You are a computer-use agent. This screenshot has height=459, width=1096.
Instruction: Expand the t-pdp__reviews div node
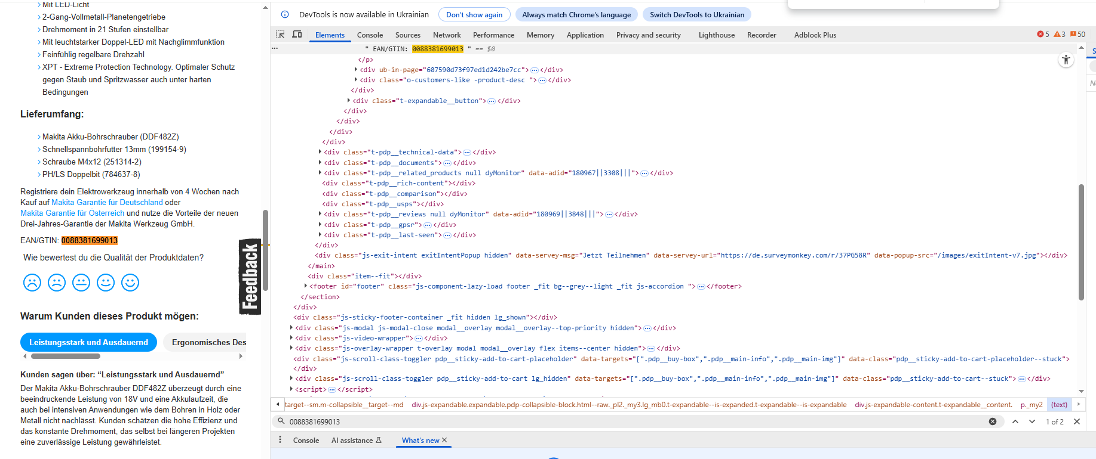coord(320,214)
